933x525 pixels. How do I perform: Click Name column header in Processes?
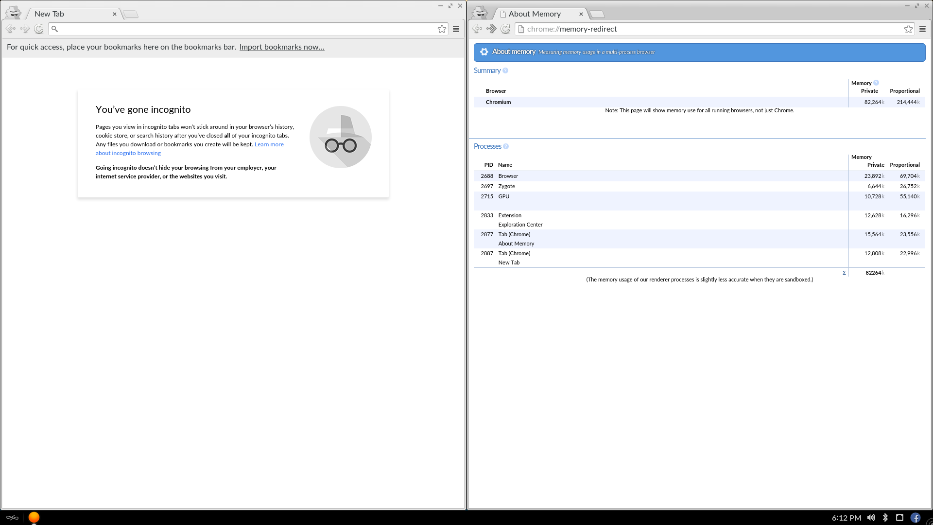click(505, 165)
